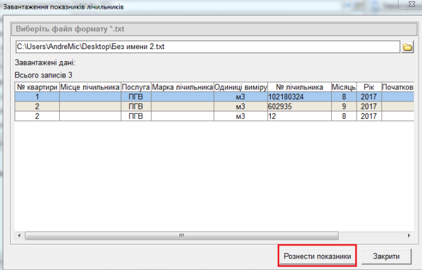
Task: Click the Одиниці виміру column header
Action: click(241, 87)
